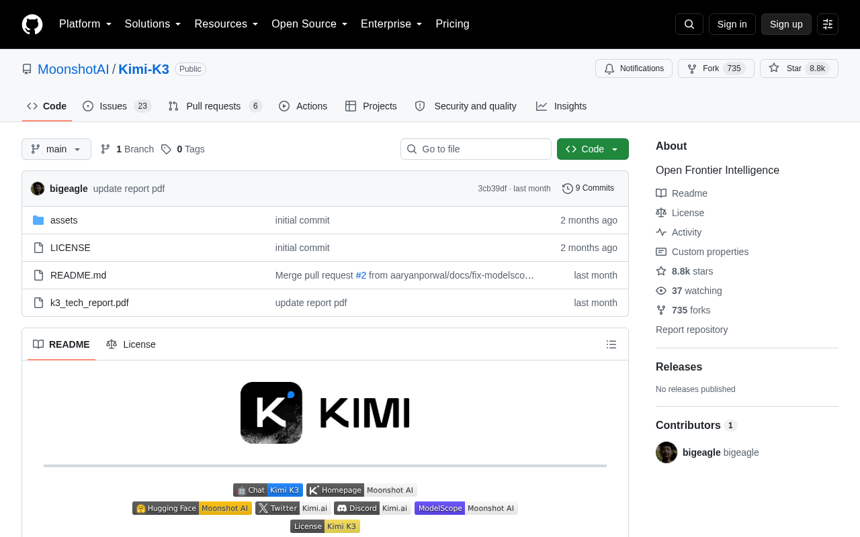The width and height of the screenshot is (860, 537).
Task: Switch to the Actions tab
Action: coord(303,106)
